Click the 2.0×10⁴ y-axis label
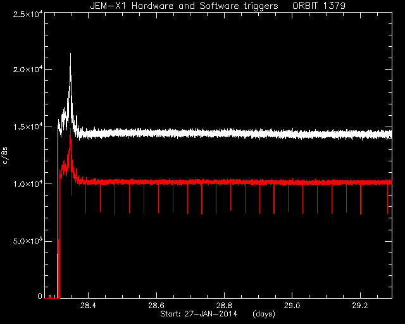 (28, 70)
